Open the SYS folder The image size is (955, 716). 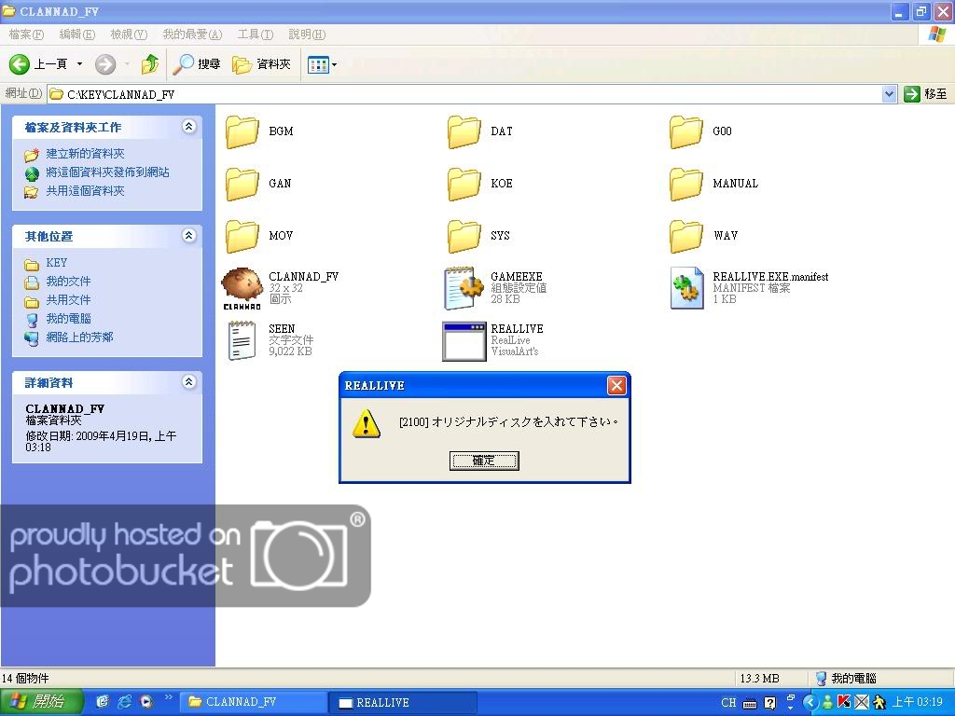coord(480,236)
